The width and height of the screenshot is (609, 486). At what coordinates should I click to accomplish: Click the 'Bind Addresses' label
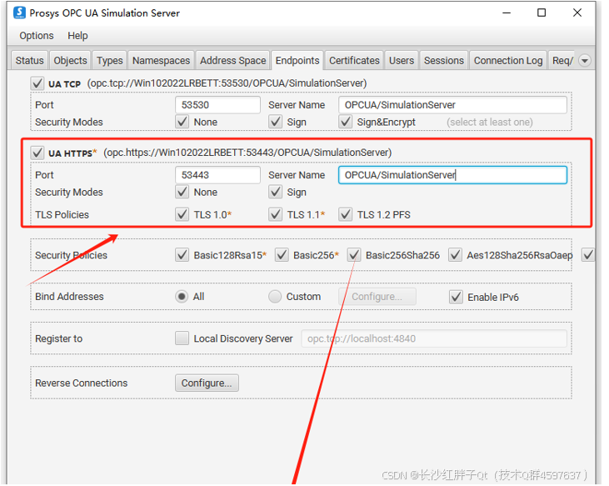pyautogui.click(x=69, y=297)
